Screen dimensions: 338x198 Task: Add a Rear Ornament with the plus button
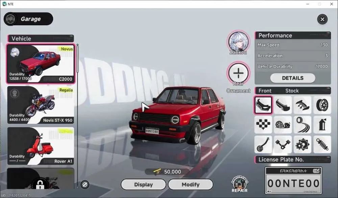pos(238,73)
